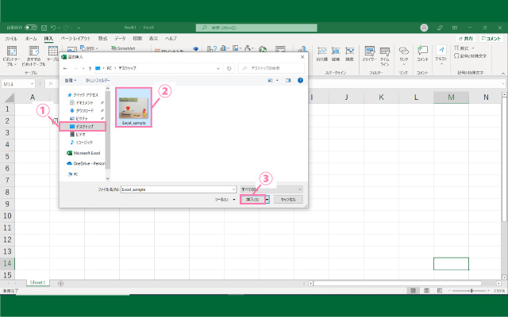Select Microsoft Excel in navigation pane

tap(83, 153)
